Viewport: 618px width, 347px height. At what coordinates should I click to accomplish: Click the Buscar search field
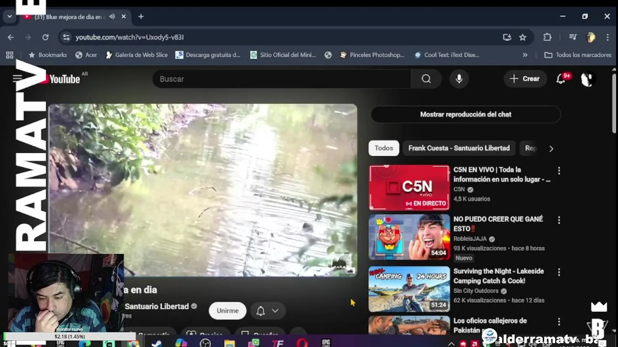pyautogui.click(x=281, y=79)
